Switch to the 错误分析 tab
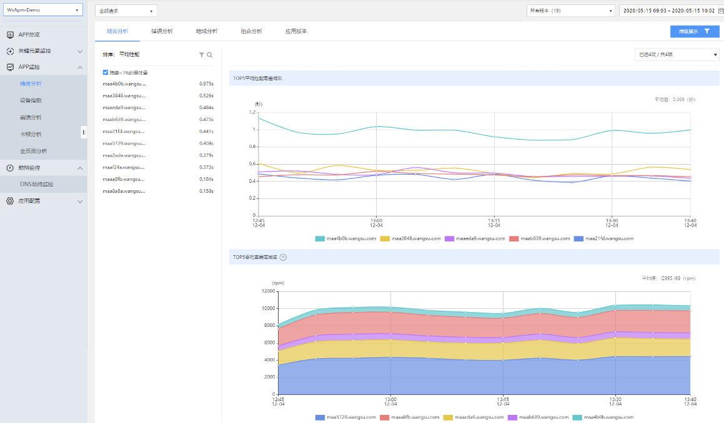Image resolution: width=724 pixels, height=423 pixels. click(162, 31)
